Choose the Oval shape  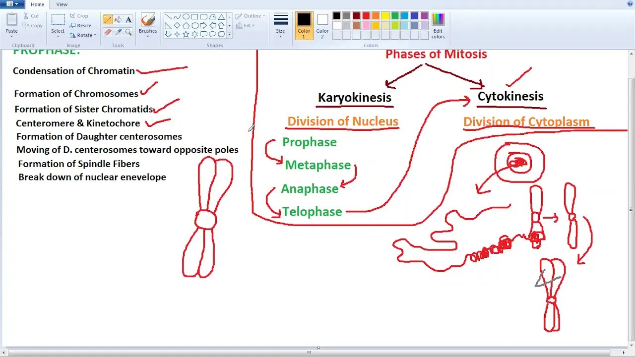186,17
